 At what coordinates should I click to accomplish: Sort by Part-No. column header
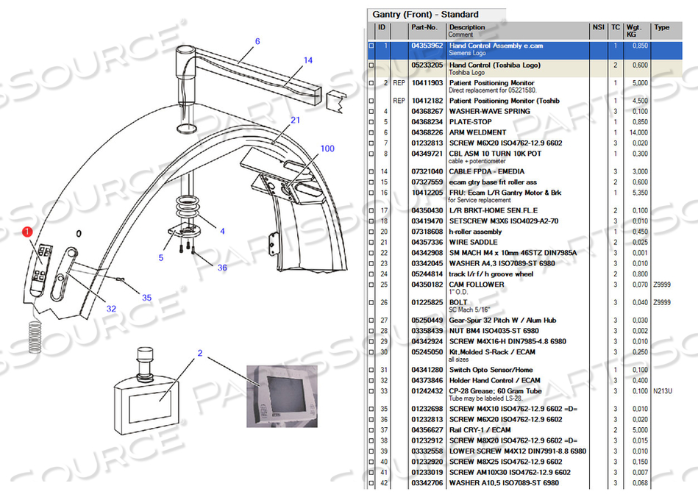(424, 27)
